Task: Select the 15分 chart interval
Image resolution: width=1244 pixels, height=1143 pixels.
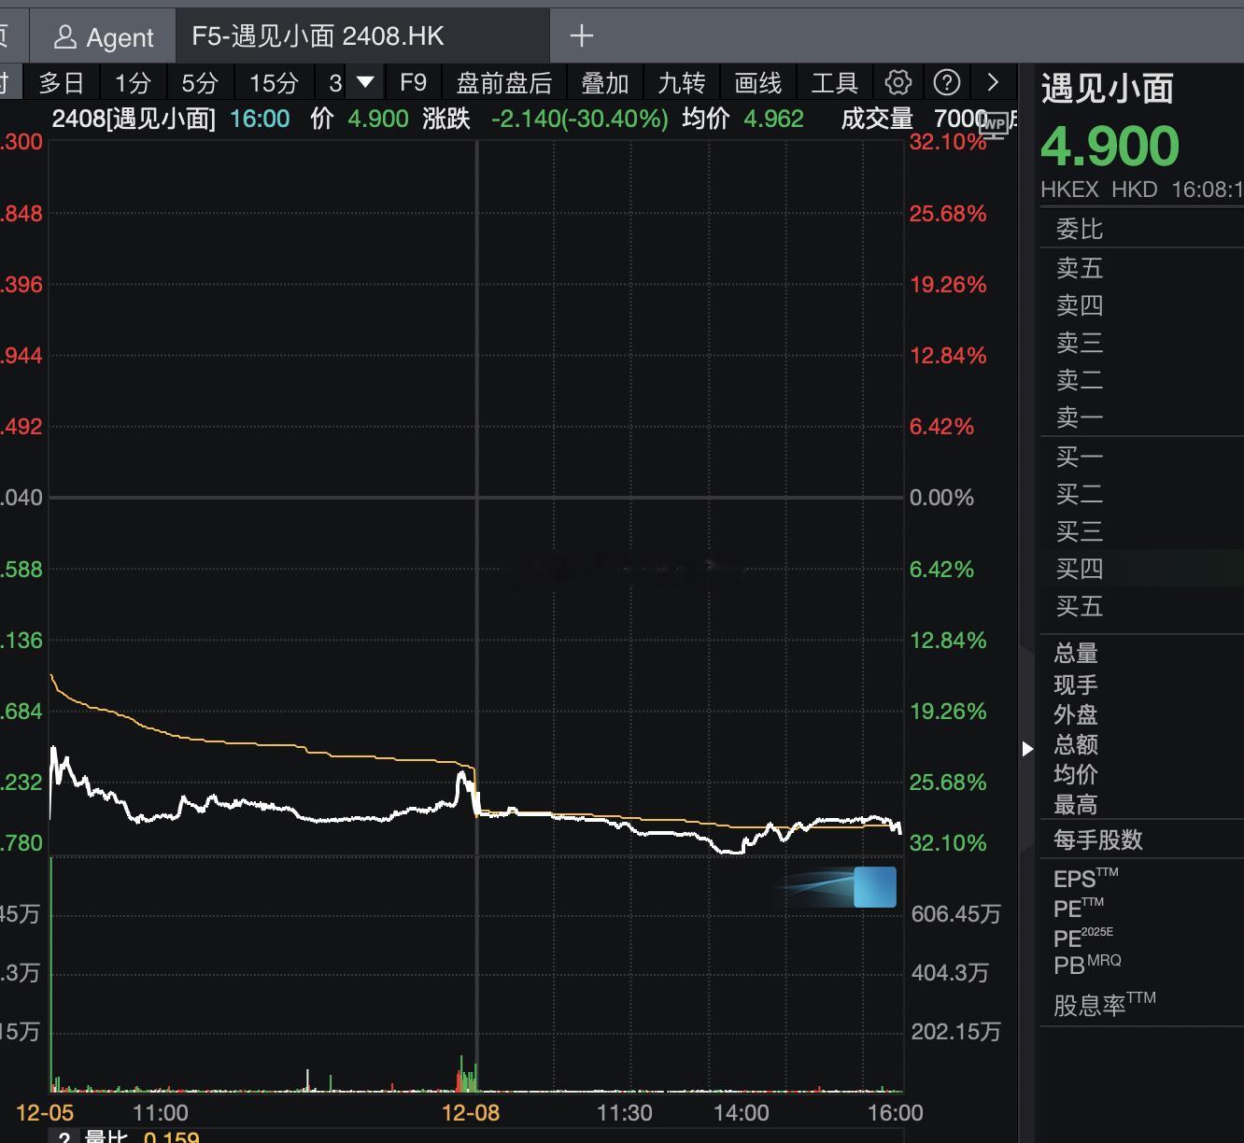Action: point(273,83)
